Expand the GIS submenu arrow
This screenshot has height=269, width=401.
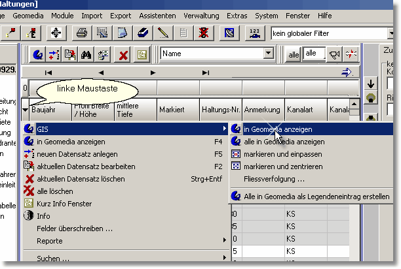click(x=224, y=129)
